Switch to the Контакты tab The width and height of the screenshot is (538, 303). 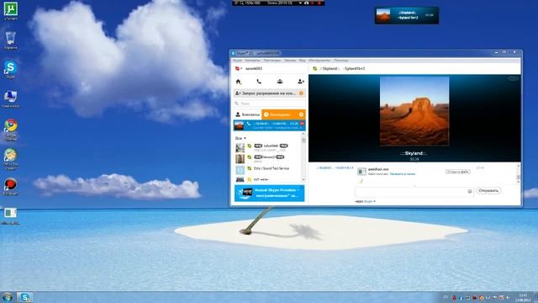pyautogui.click(x=247, y=114)
